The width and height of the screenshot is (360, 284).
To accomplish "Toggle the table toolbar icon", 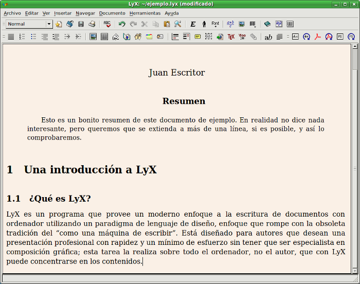I will click(290, 24).
